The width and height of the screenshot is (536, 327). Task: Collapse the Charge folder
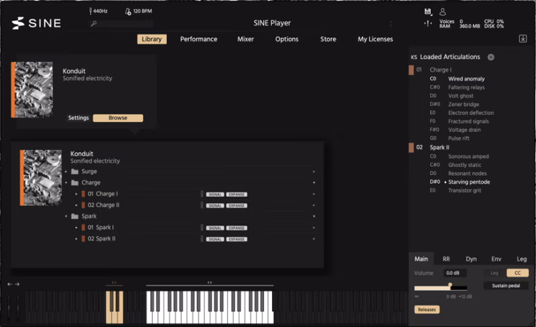[x=66, y=183]
